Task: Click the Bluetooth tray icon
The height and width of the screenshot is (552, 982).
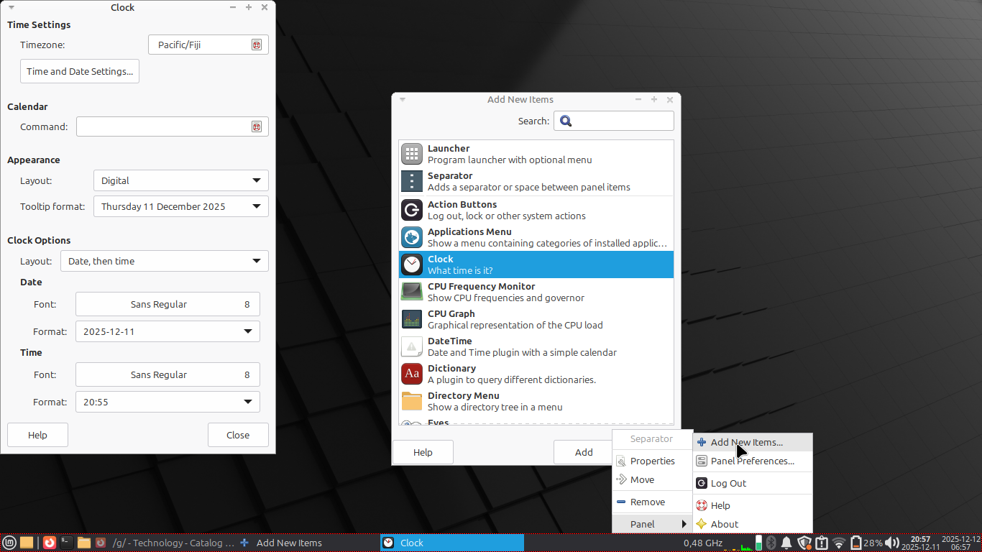Action: 771,543
